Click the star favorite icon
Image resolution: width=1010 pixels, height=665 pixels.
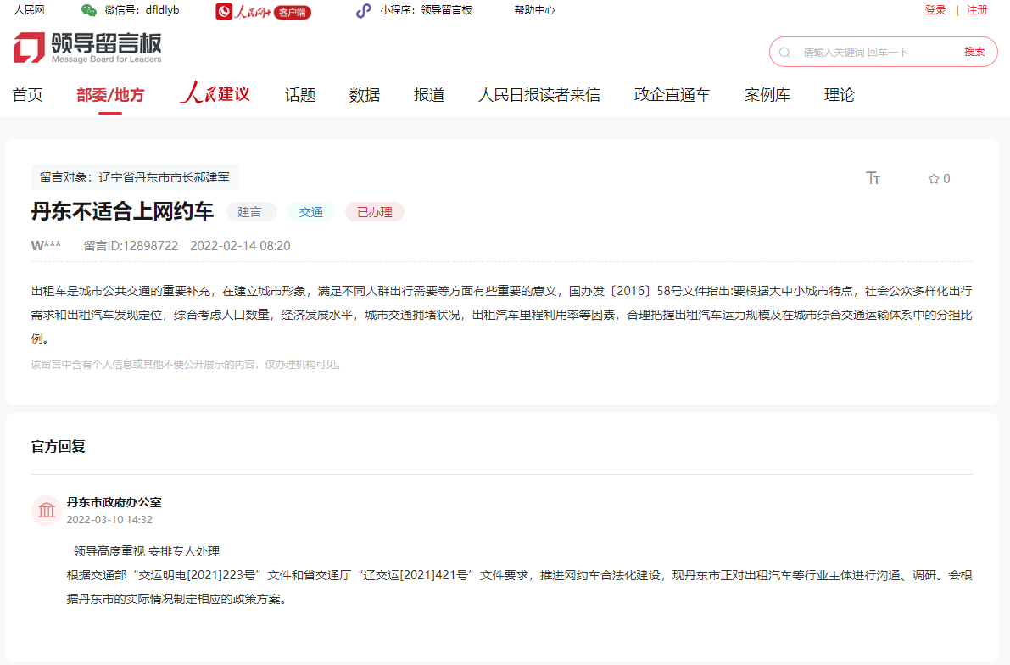[934, 178]
